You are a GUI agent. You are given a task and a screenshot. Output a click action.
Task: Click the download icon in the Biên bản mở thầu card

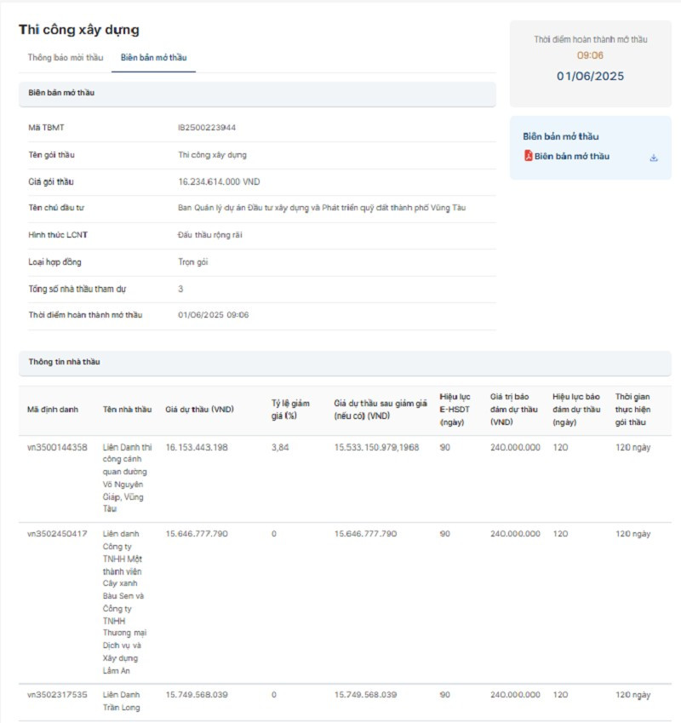[x=654, y=157]
